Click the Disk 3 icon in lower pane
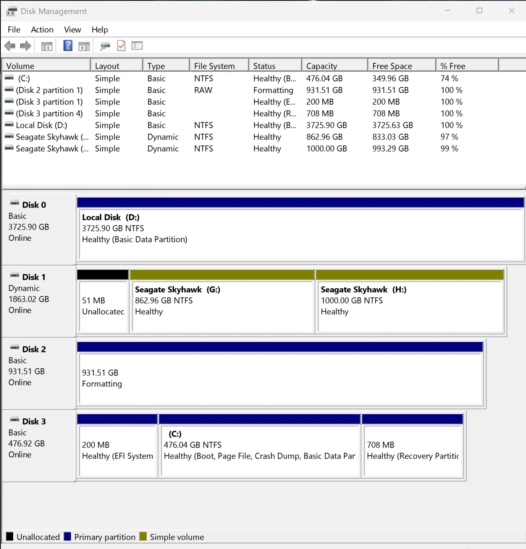This screenshot has height=549, width=526. (15, 420)
